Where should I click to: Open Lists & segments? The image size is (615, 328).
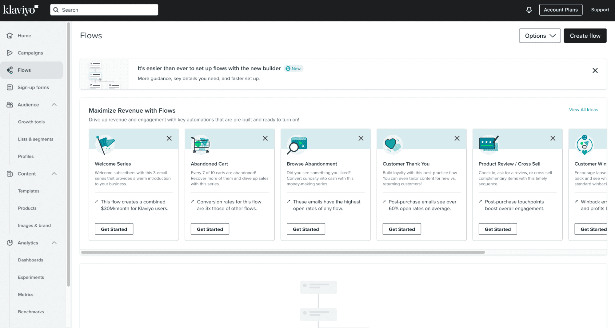[36, 139]
